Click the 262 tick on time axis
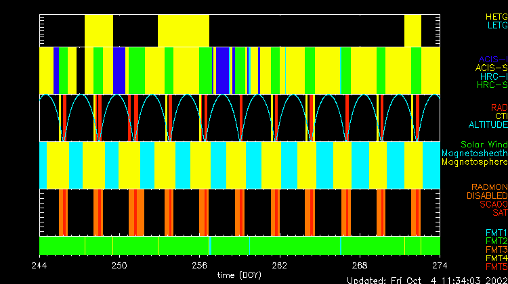The height and width of the screenshot is (284, 508). (279, 265)
